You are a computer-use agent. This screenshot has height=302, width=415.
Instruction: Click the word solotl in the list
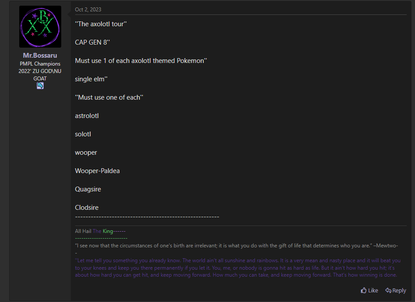[83, 134]
